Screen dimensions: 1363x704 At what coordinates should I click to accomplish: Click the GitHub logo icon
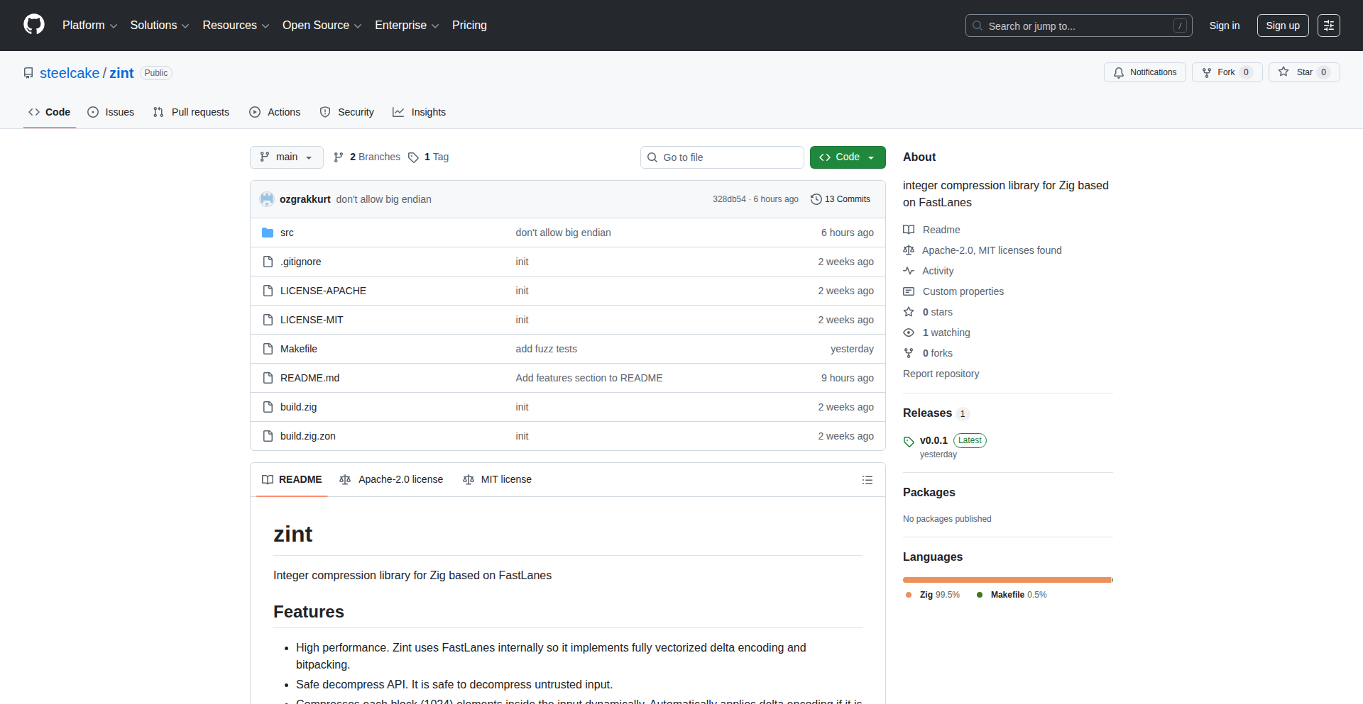[34, 25]
